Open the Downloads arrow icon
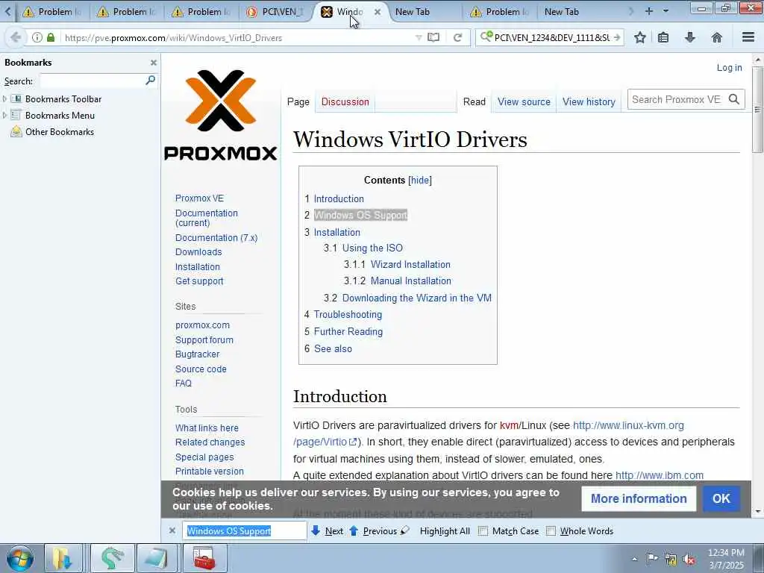This screenshot has height=573, width=764. pyautogui.click(x=689, y=37)
